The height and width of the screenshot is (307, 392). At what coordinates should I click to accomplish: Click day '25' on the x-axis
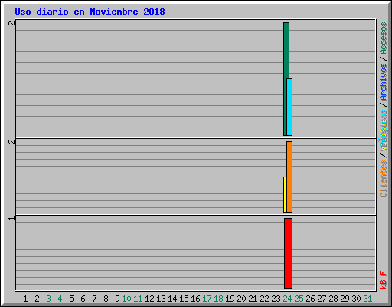pyautogui.click(x=299, y=299)
